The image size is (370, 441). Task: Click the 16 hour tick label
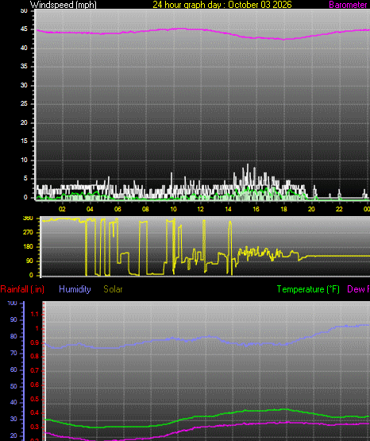[256, 209]
